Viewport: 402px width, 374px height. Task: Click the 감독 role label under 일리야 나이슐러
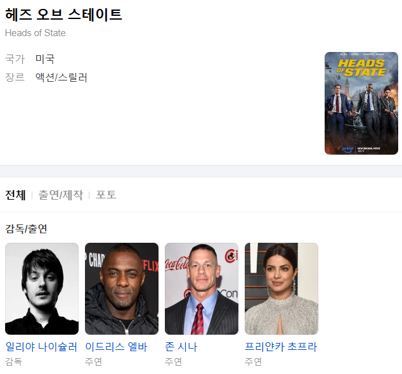pos(13,361)
